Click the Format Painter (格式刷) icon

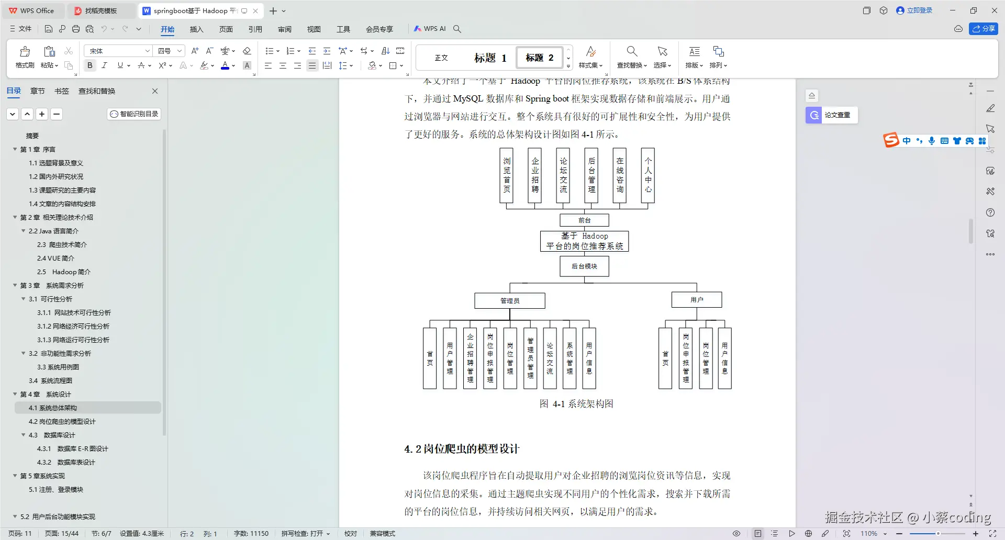pos(25,51)
